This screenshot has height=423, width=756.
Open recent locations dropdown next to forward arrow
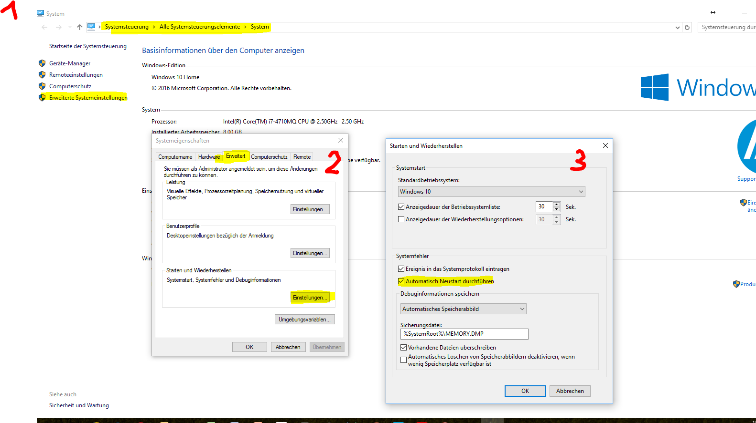point(70,27)
